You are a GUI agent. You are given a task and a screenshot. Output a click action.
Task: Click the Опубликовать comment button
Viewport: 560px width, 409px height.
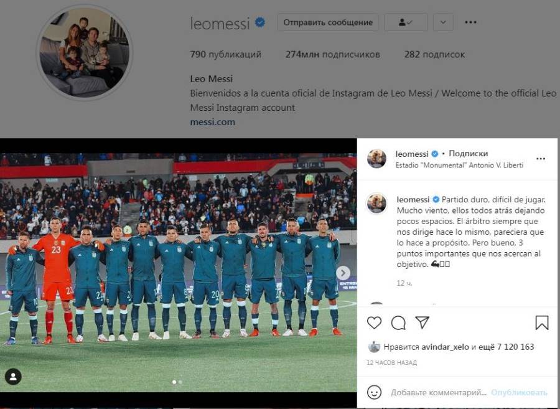[x=519, y=392]
